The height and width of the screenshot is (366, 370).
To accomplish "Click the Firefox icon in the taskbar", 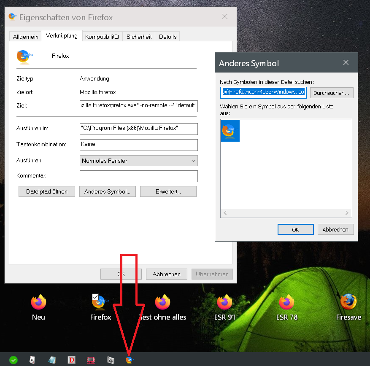I will coord(130,360).
